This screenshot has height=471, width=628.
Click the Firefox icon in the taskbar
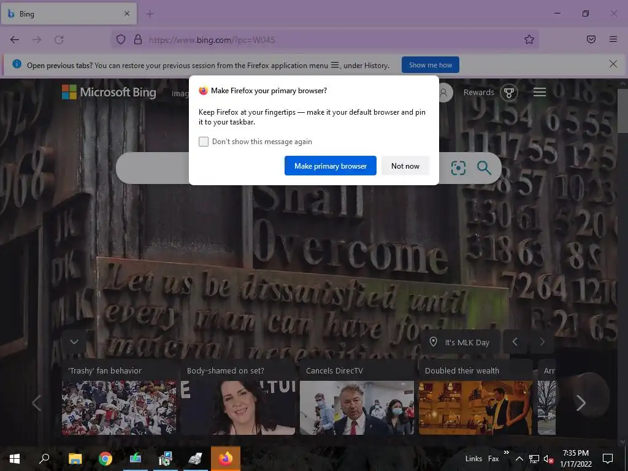pyautogui.click(x=226, y=459)
